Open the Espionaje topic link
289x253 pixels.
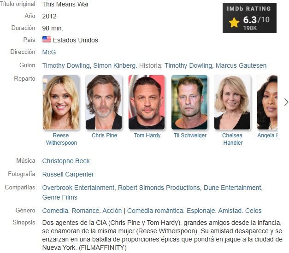tap(201, 211)
